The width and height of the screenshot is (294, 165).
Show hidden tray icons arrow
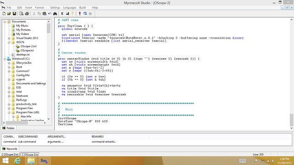[x=250, y=161]
